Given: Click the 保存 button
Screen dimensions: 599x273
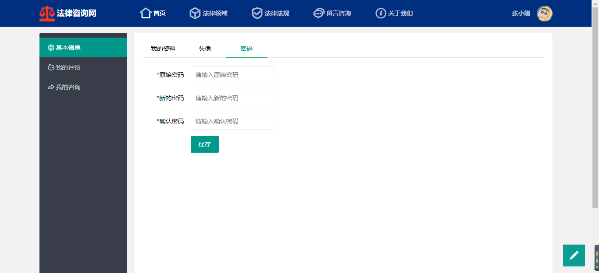Looking at the screenshot, I should pos(205,144).
